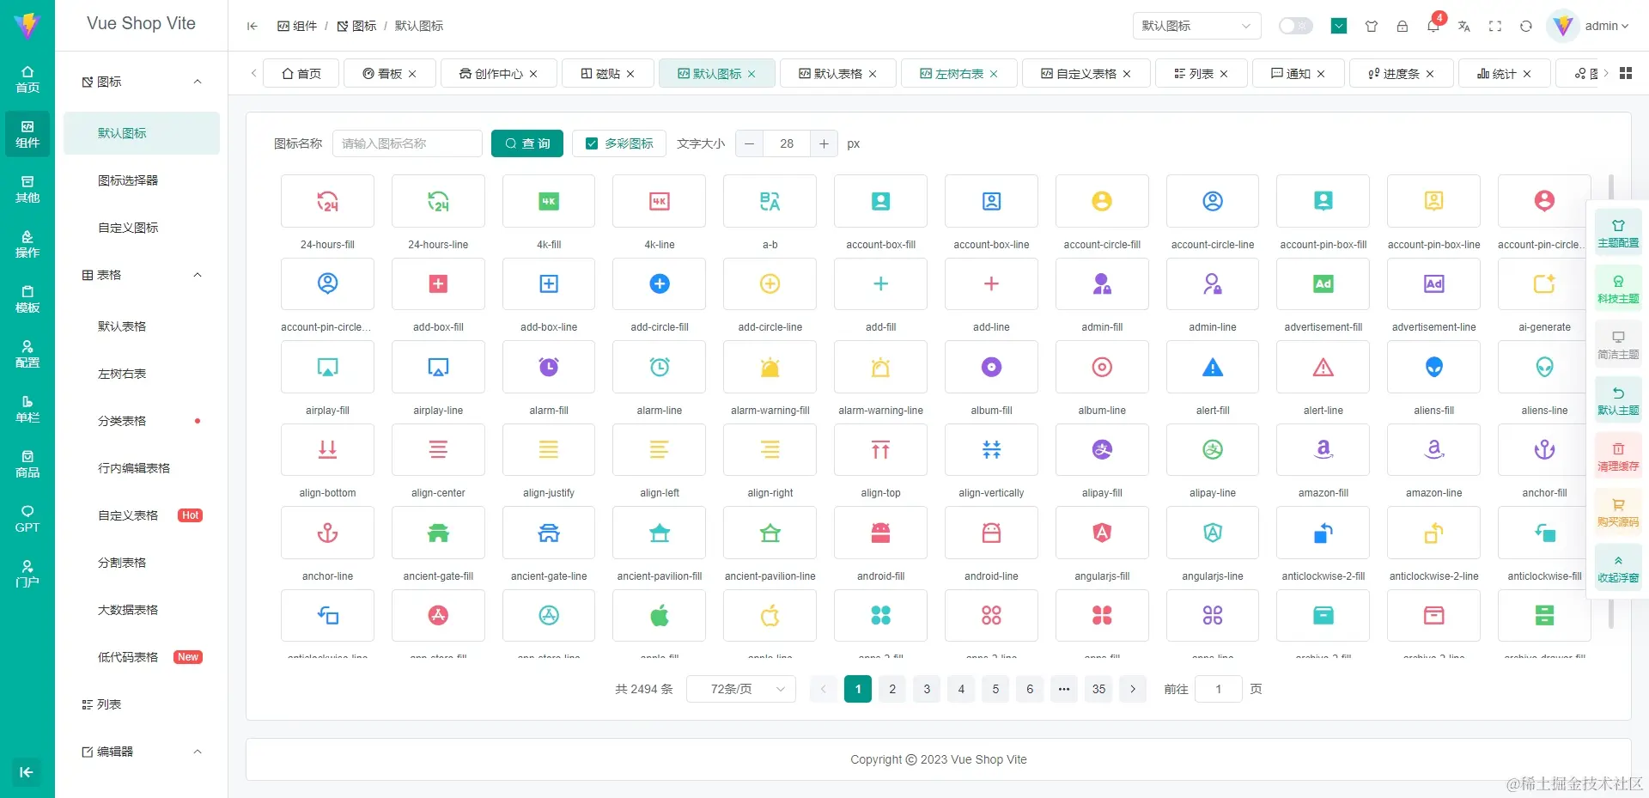The width and height of the screenshot is (1649, 798).
Task: Click the 查询 search button
Action: (526, 143)
